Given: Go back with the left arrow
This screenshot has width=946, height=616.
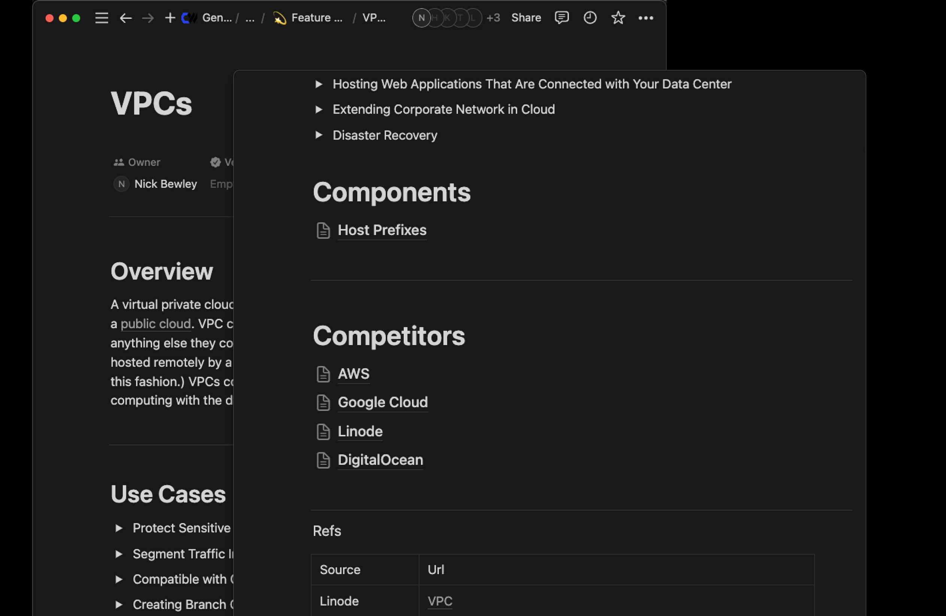Looking at the screenshot, I should click(125, 18).
